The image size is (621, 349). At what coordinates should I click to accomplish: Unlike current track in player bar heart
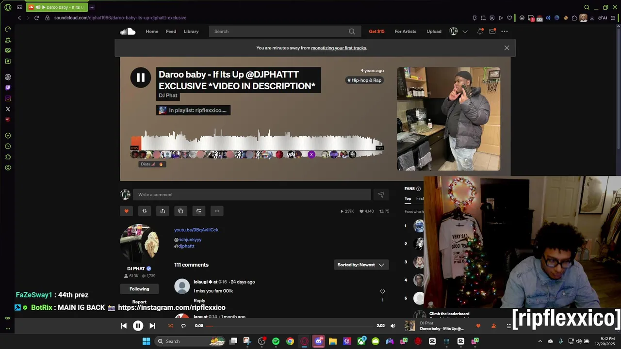(x=478, y=326)
